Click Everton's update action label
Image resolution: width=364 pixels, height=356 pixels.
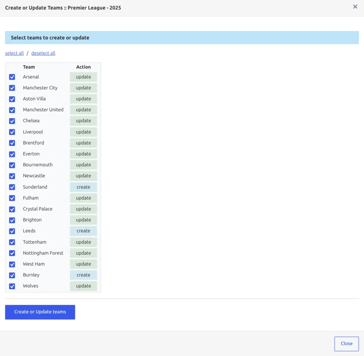coord(83,154)
